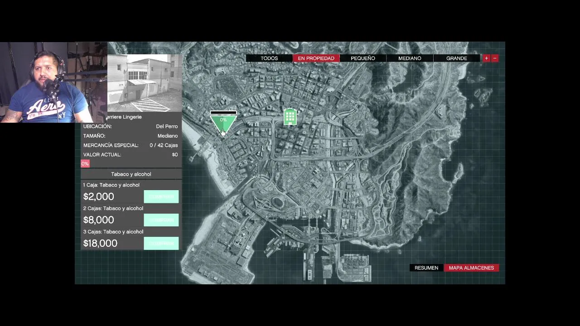Click the red 0% capacity indicator
This screenshot has height=326, width=580.
[85, 163]
